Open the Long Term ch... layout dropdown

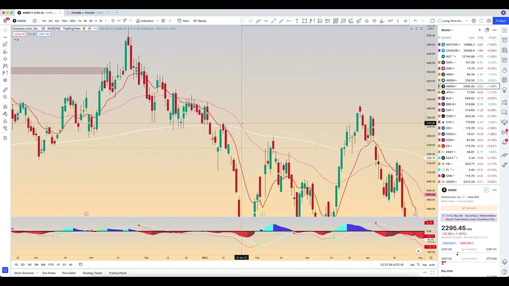coord(453,21)
